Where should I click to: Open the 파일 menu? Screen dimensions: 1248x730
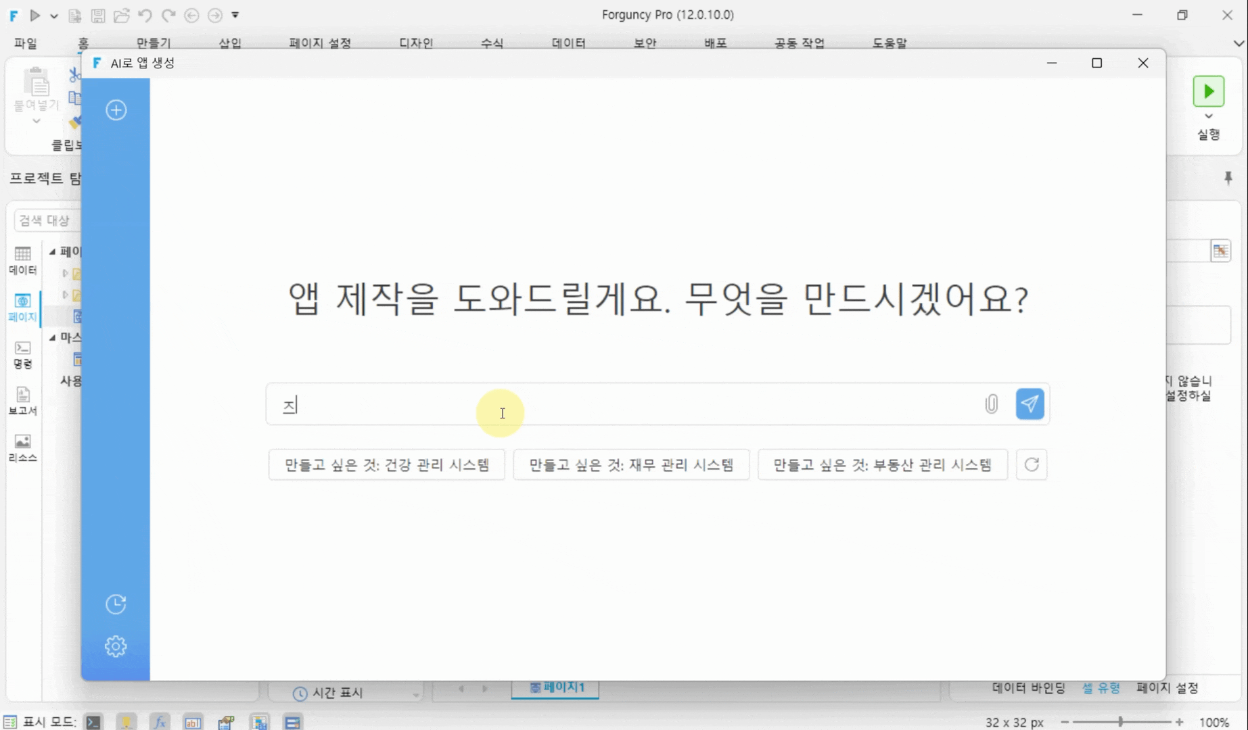tap(26, 43)
